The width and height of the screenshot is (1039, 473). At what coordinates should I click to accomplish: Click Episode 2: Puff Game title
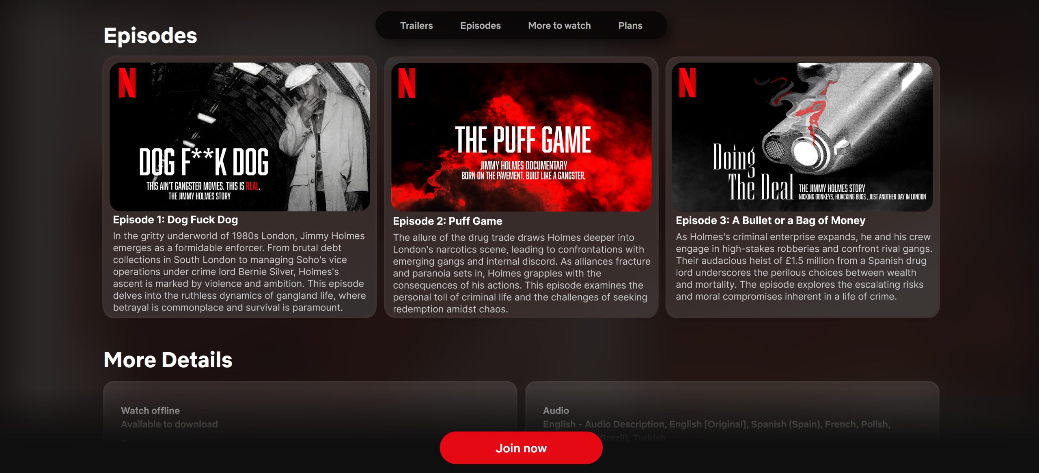[447, 221]
